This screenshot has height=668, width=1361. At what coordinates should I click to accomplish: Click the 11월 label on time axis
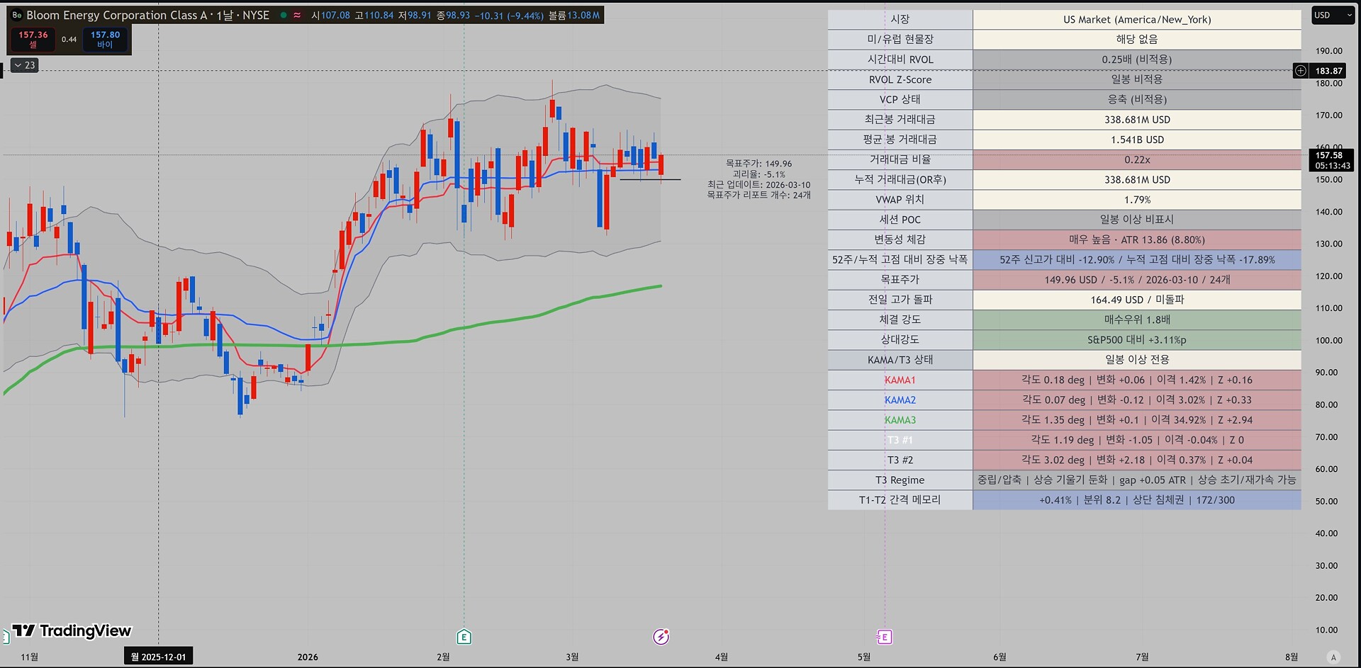pos(30,657)
